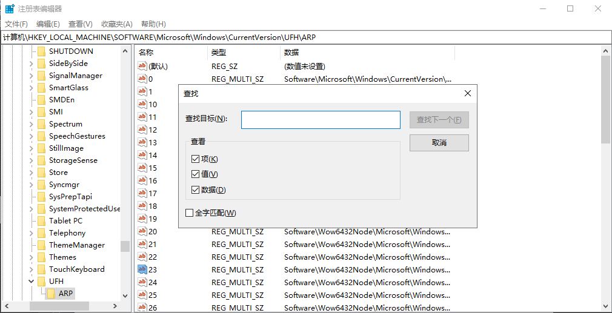Viewport: 612px width, 313px height.
Task: Select the Store tree key
Action: coord(58,173)
